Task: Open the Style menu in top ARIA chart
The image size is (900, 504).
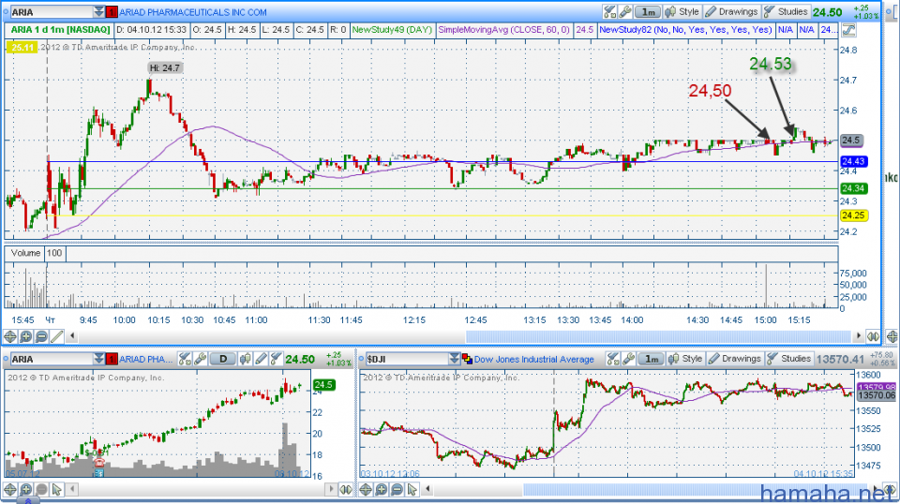Action: click(682, 11)
